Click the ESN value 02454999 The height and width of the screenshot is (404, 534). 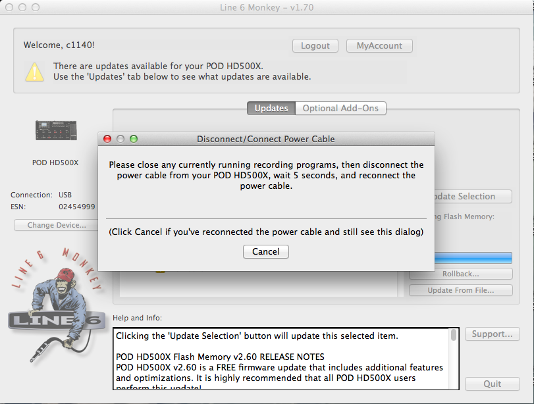77,207
